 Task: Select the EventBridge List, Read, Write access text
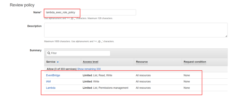coord(103,75)
